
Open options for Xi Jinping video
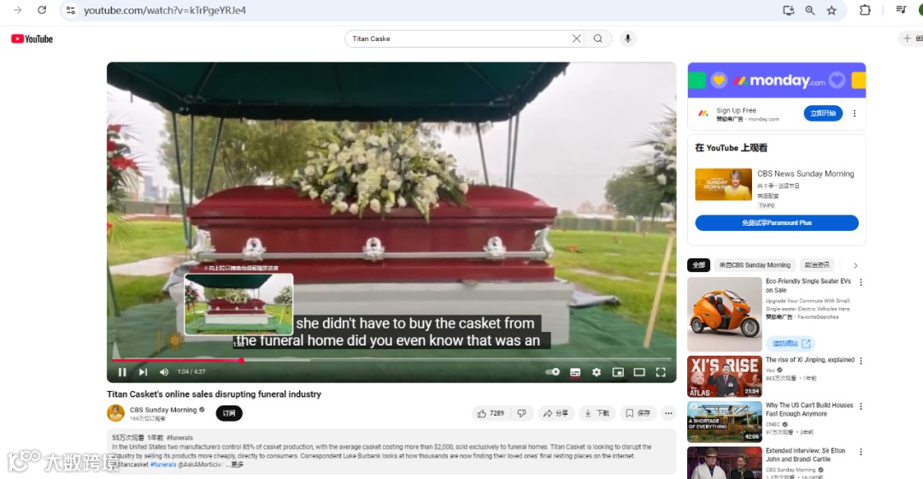pos(861,361)
